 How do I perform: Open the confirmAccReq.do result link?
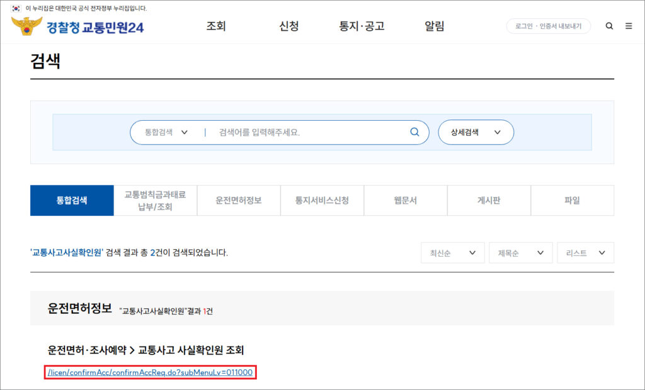pos(150,372)
